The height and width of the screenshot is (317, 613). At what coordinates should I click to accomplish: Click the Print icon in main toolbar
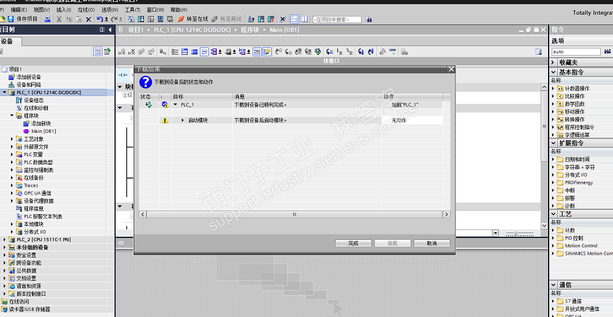(x=47, y=19)
